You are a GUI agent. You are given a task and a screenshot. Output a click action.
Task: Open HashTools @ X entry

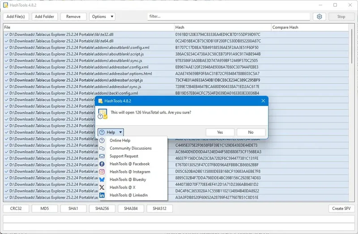[x=132, y=187]
